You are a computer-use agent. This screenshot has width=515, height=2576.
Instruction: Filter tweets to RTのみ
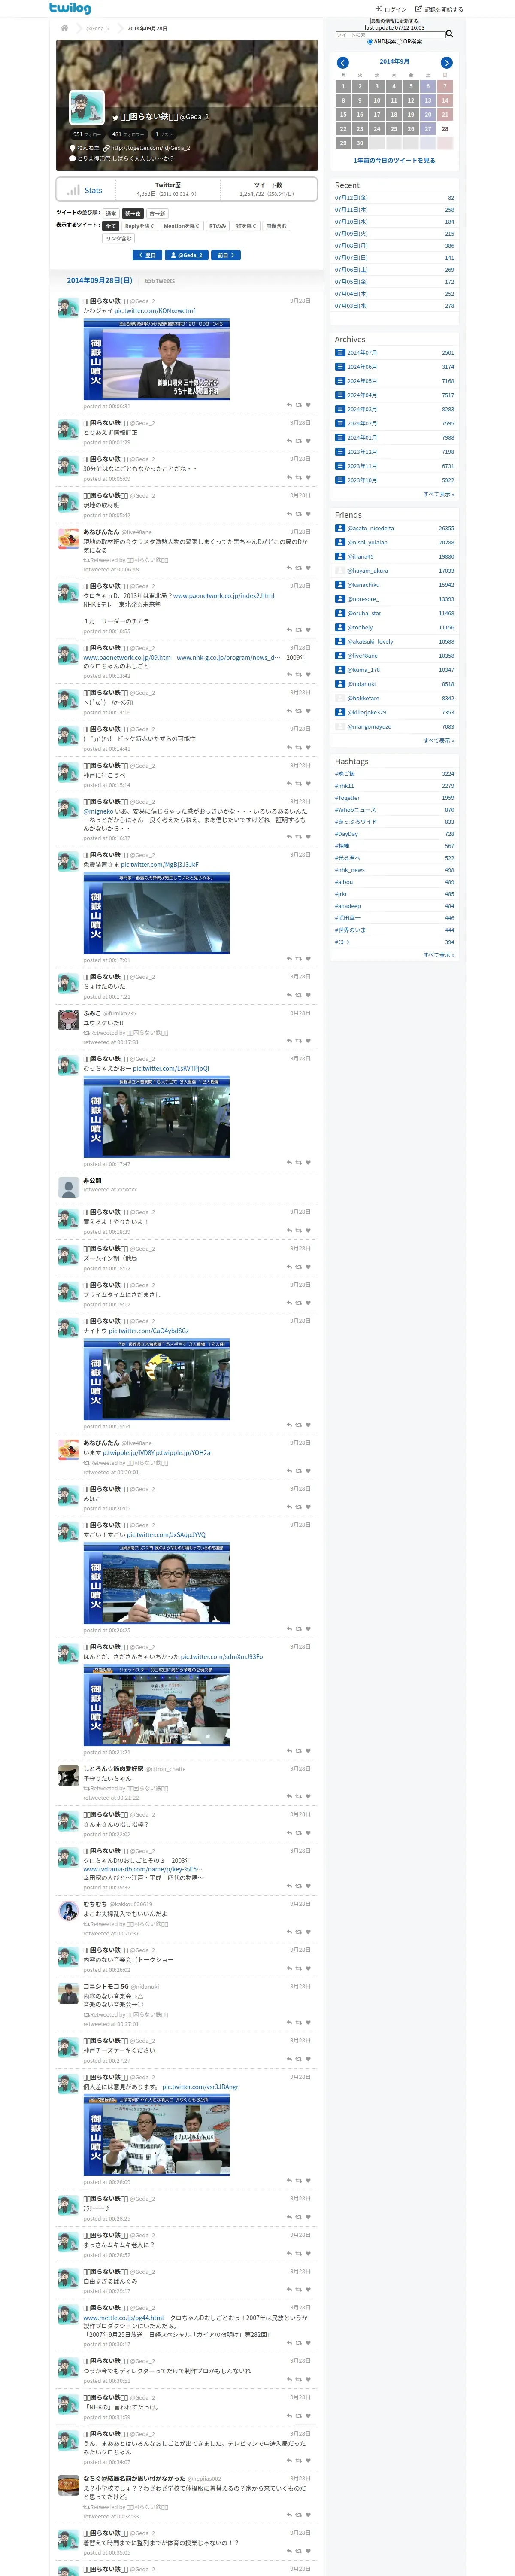point(217,226)
